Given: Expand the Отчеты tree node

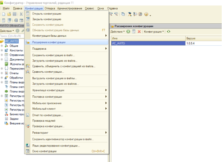Looking at the screenshot, I should tap(2, 73).
